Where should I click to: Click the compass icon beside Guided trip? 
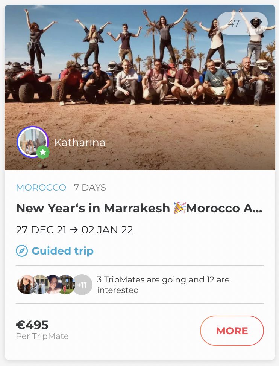pos(22,251)
